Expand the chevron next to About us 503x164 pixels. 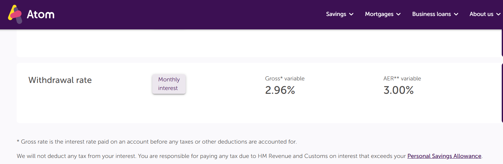click(x=498, y=14)
